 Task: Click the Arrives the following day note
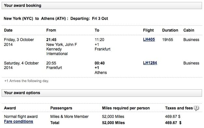[27, 81]
